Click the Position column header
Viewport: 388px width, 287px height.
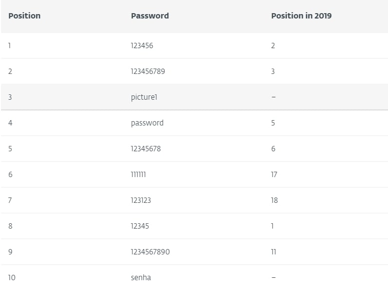(24, 16)
